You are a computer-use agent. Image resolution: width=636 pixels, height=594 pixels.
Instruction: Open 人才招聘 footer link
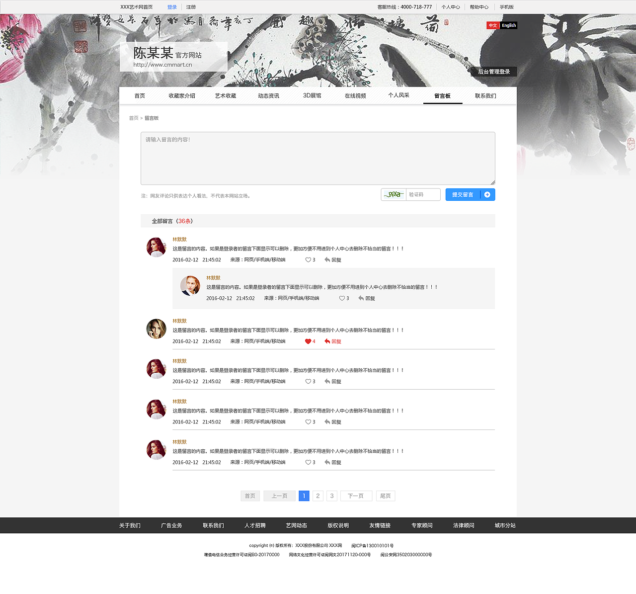point(255,525)
